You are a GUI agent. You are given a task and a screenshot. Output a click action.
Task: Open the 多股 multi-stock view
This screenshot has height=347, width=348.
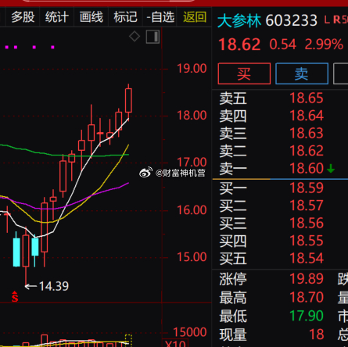pos(23,17)
